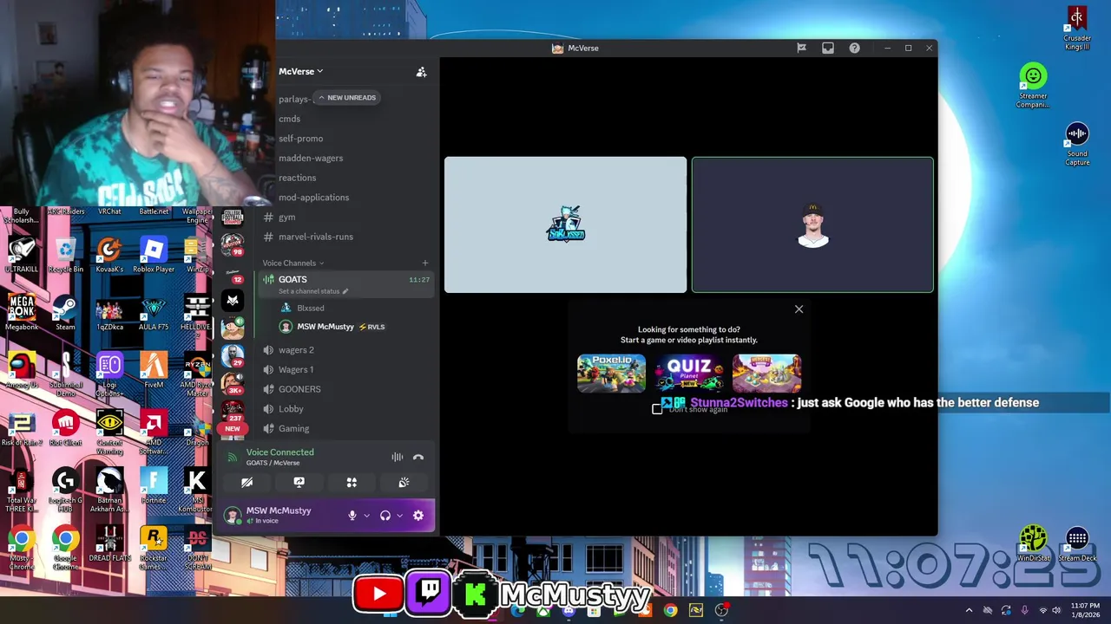Launch the QUIZ Planet activity

[689, 374]
